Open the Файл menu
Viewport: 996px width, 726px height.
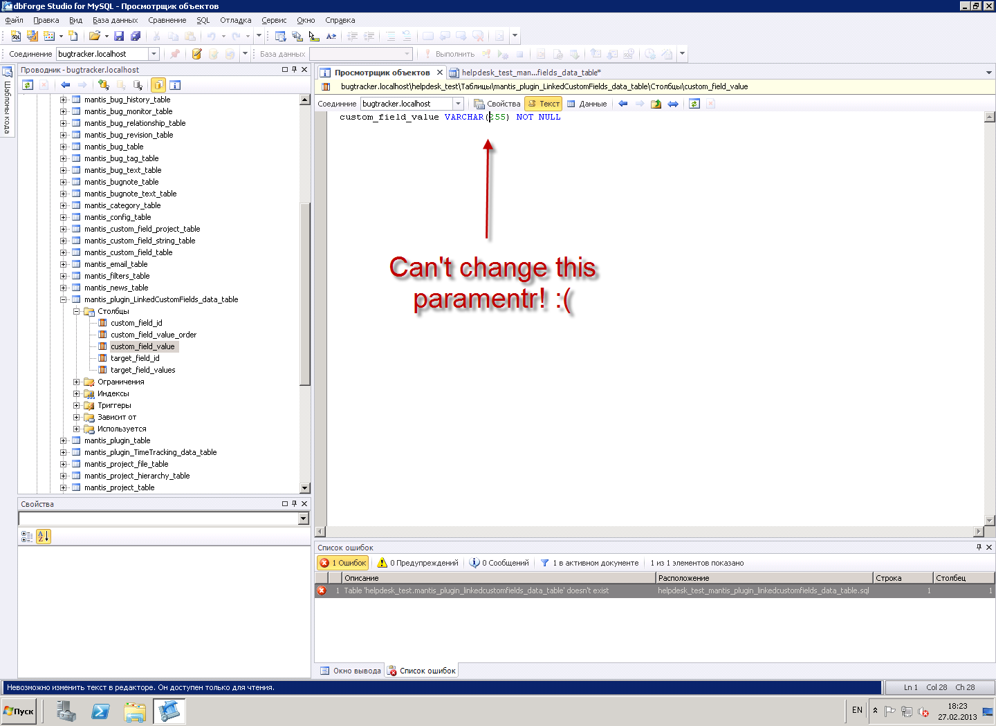pos(15,20)
